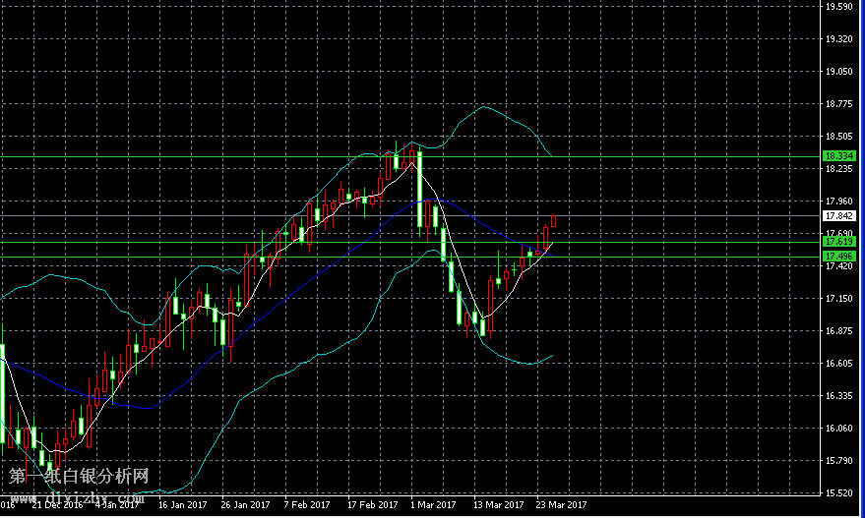Click the 23 Mar 2017 date label
Image resolution: width=865 pixels, height=518 pixels.
point(562,505)
